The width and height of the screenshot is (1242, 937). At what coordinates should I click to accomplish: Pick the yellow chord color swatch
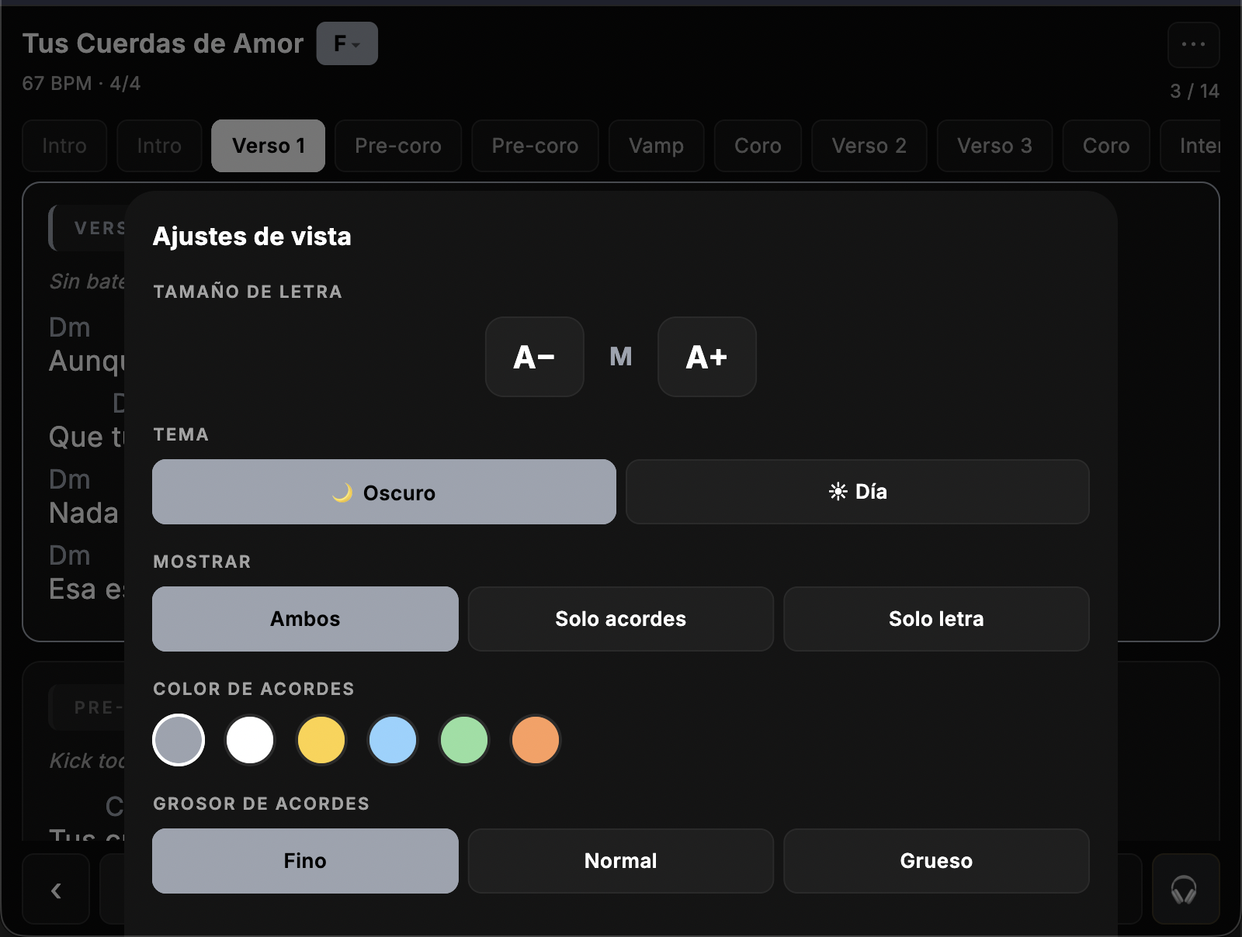pyautogui.click(x=321, y=740)
